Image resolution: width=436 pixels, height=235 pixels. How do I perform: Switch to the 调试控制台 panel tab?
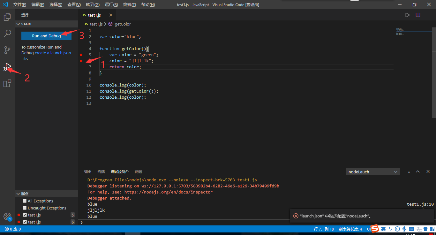tap(120, 172)
